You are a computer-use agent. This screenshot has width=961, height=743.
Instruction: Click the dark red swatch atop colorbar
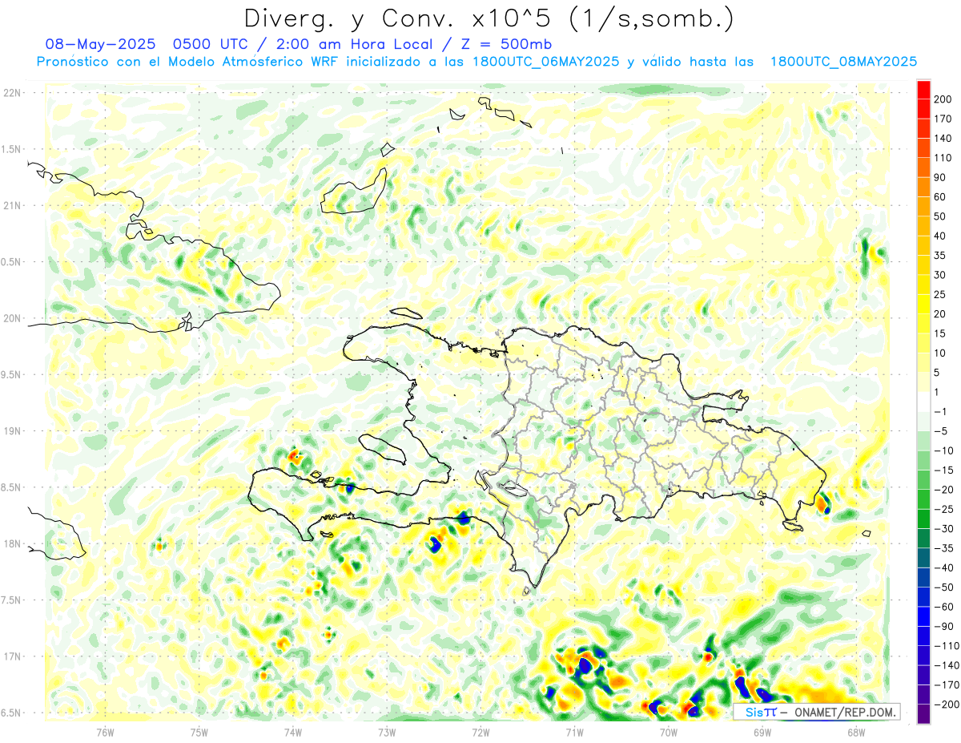pyautogui.click(x=923, y=89)
